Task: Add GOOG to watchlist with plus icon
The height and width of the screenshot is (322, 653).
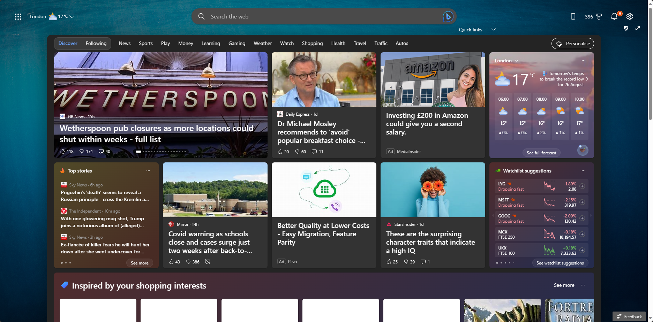Action: (582, 218)
